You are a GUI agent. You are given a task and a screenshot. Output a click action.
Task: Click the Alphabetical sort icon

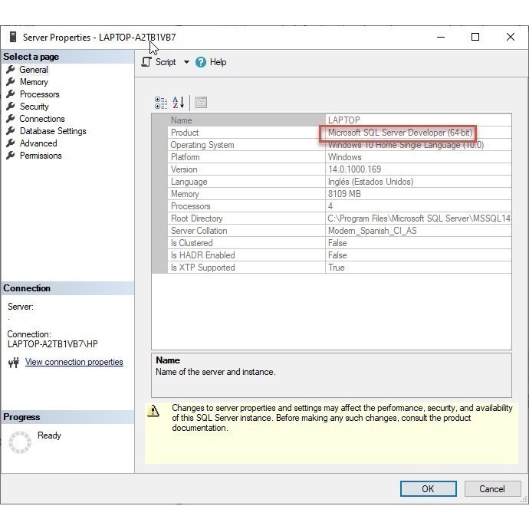[x=178, y=103]
